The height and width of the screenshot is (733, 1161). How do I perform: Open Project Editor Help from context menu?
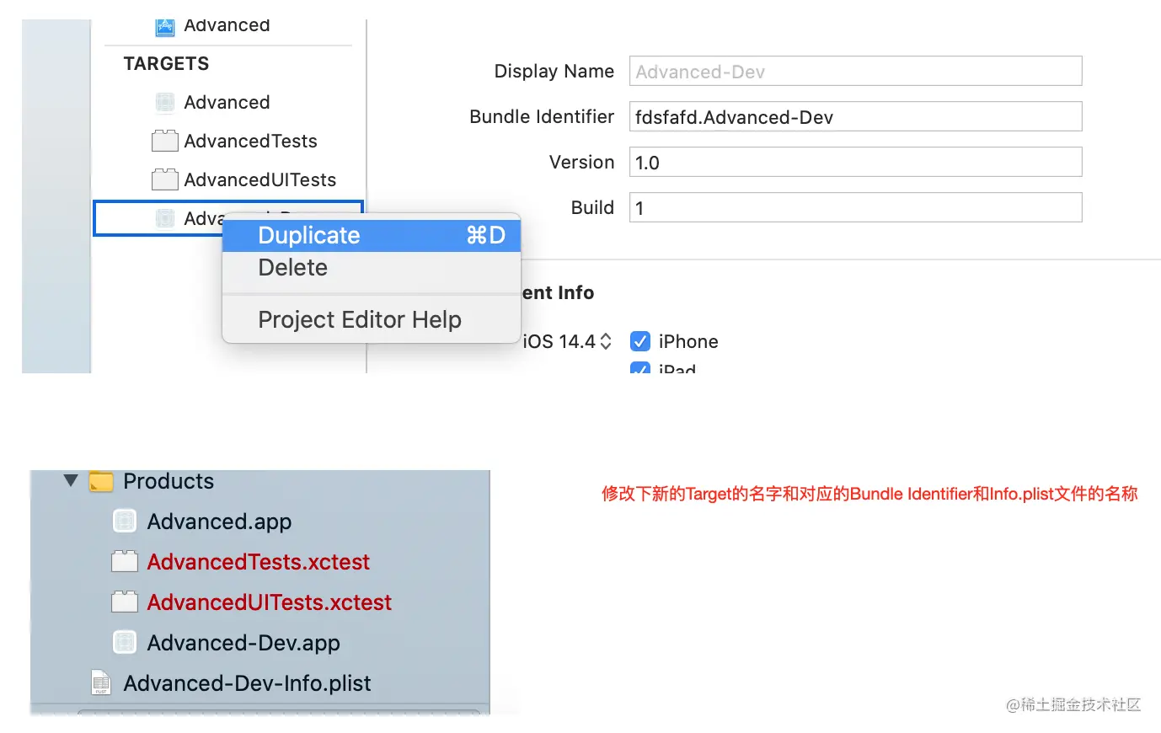pyautogui.click(x=372, y=320)
